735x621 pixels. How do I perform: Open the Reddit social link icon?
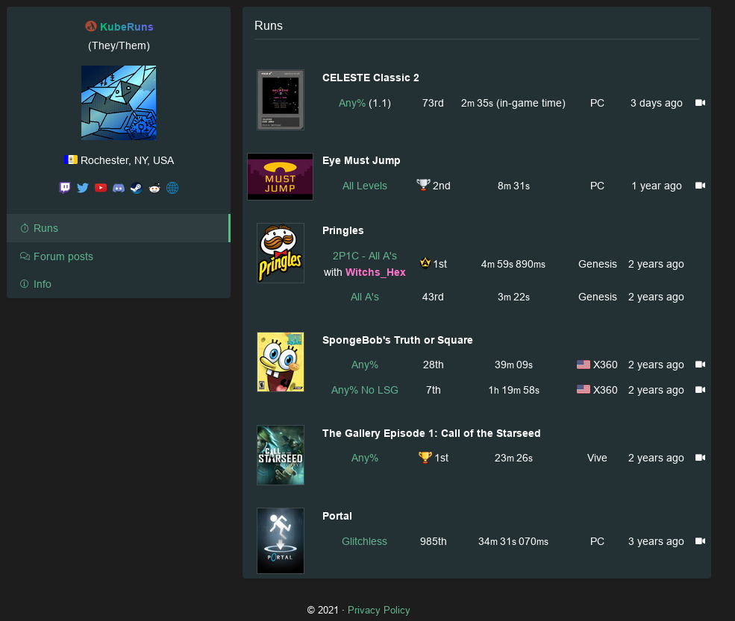154,188
